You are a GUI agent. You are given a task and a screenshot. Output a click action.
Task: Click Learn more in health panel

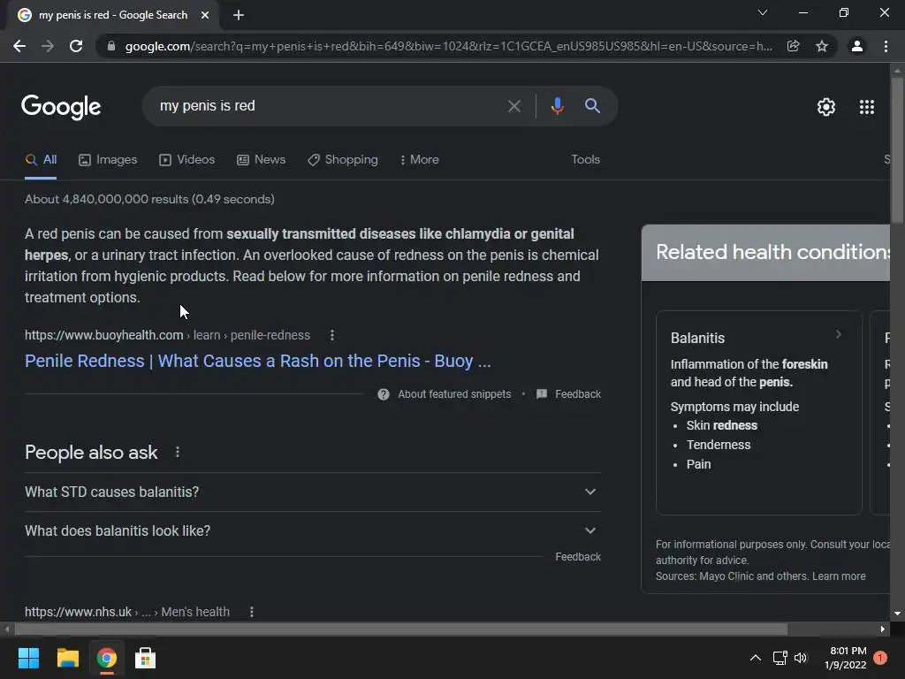pyautogui.click(x=839, y=576)
